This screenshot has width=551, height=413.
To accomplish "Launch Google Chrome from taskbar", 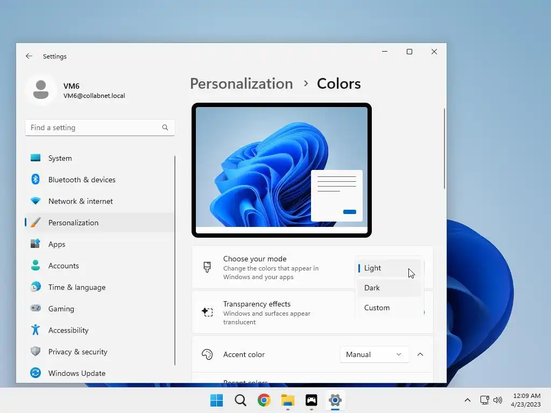I will pos(264,400).
